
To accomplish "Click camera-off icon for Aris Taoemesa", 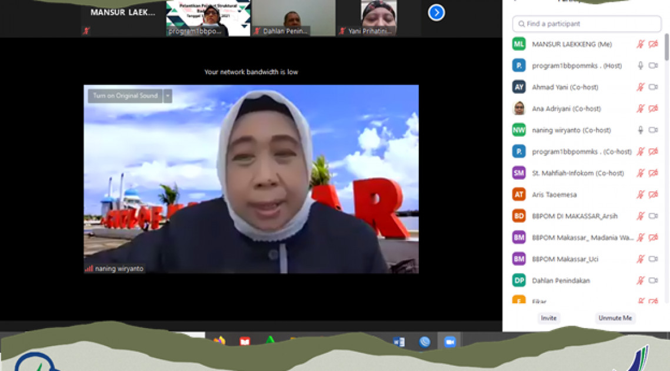I will pyautogui.click(x=654, y=194).
